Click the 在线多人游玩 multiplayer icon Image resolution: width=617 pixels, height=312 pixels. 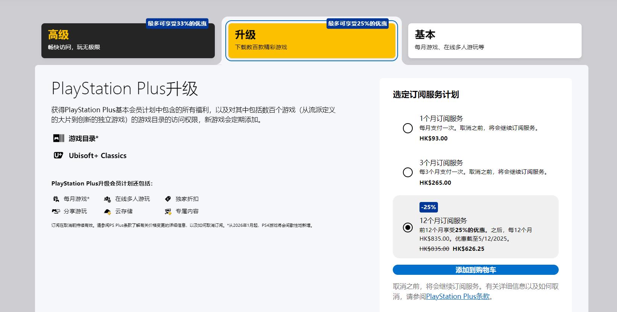click(x=108, y=199)
